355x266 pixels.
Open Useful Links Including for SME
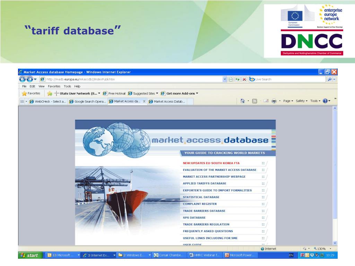pos(210,238)
